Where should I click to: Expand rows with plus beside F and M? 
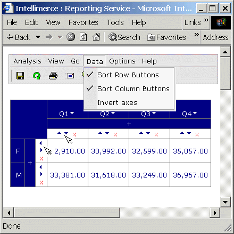tap(30, 163)
